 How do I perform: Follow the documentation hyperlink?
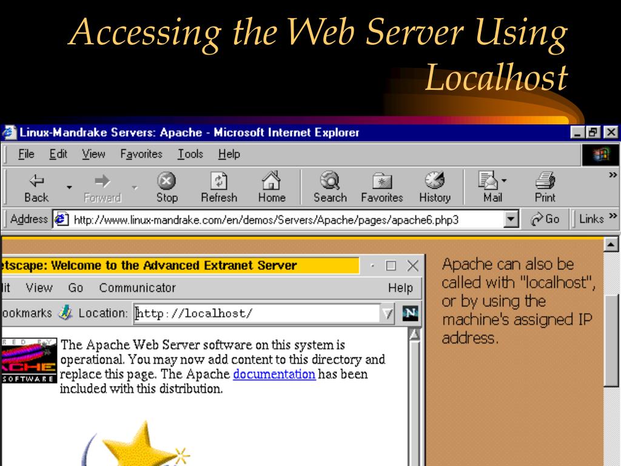[x=274, y=374]
